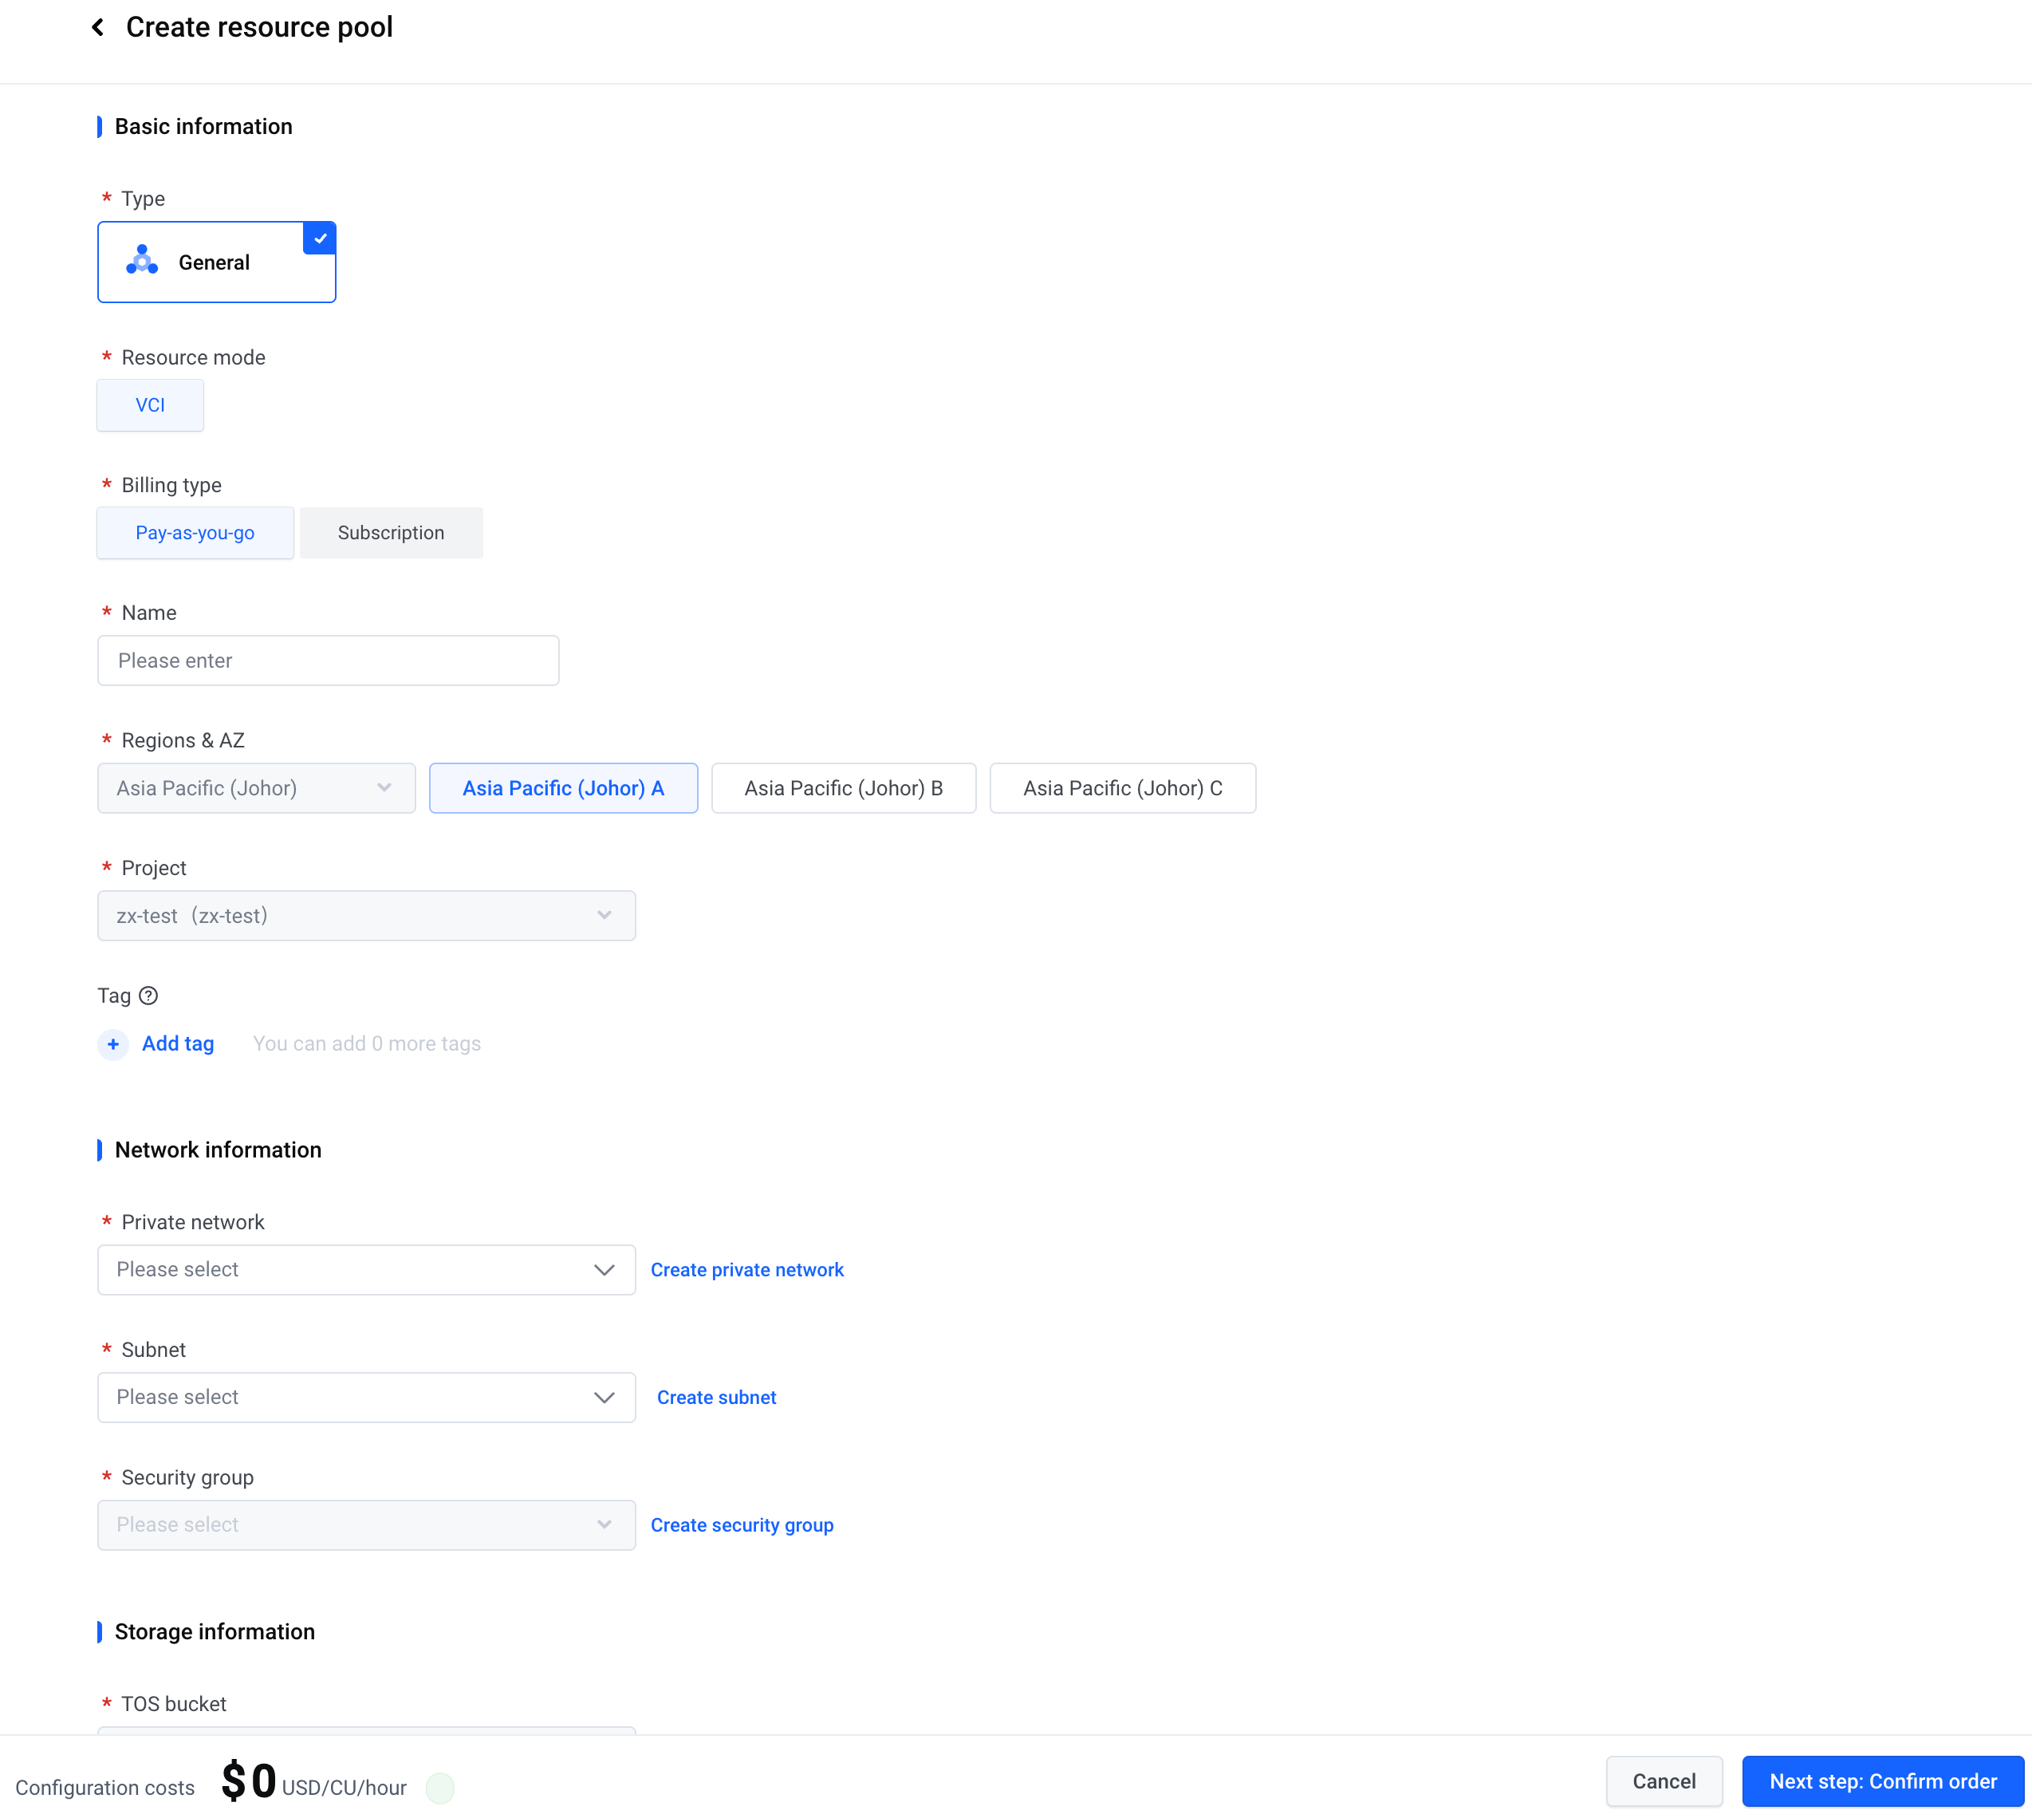Choose Asia Pacific (Johor) B zone
The width and height of the screenshot is (2032, 1814).
843,788
